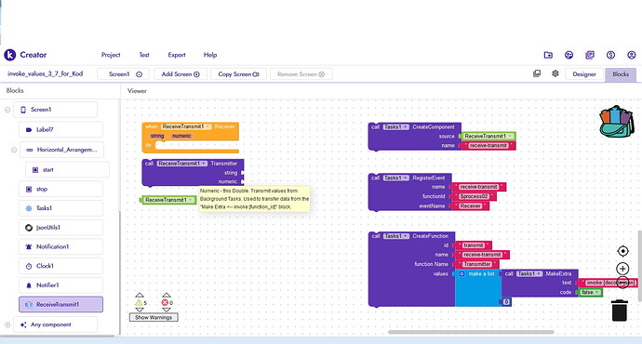Image resolution: width=642 pixels, height=344 pixels.
Task: Select the Notifier1 component
Action: click(60, 285)
